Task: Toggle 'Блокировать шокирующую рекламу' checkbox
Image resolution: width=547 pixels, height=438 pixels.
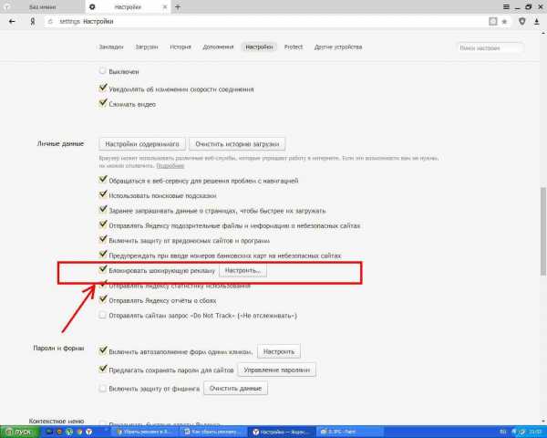Action: 102,269
